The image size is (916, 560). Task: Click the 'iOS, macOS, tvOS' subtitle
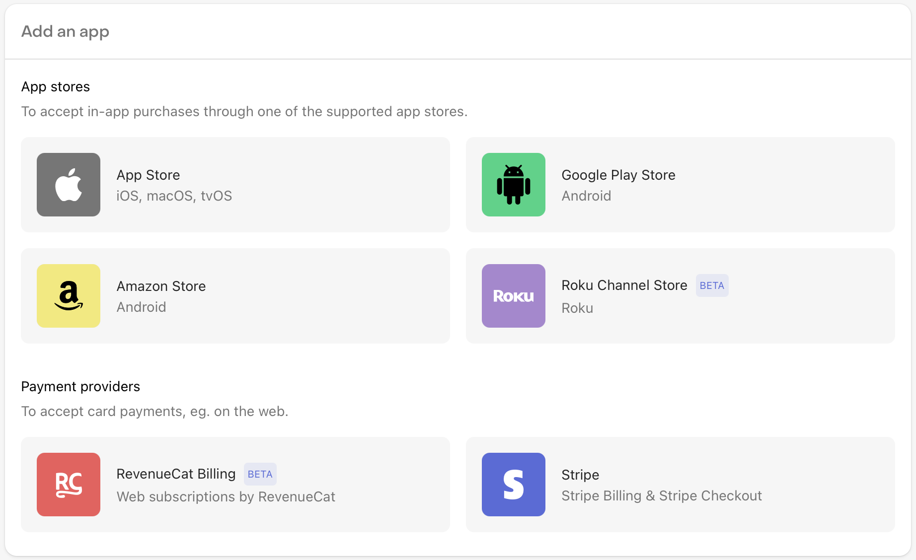click(x=174, y=196)
